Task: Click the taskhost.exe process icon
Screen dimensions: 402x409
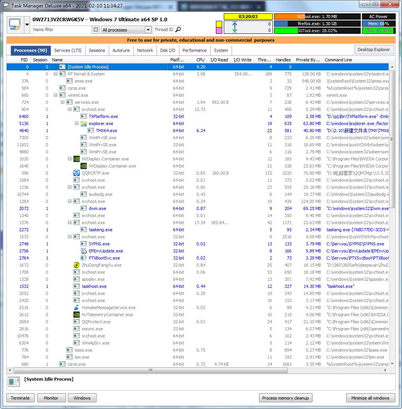Action: point(77,286)
